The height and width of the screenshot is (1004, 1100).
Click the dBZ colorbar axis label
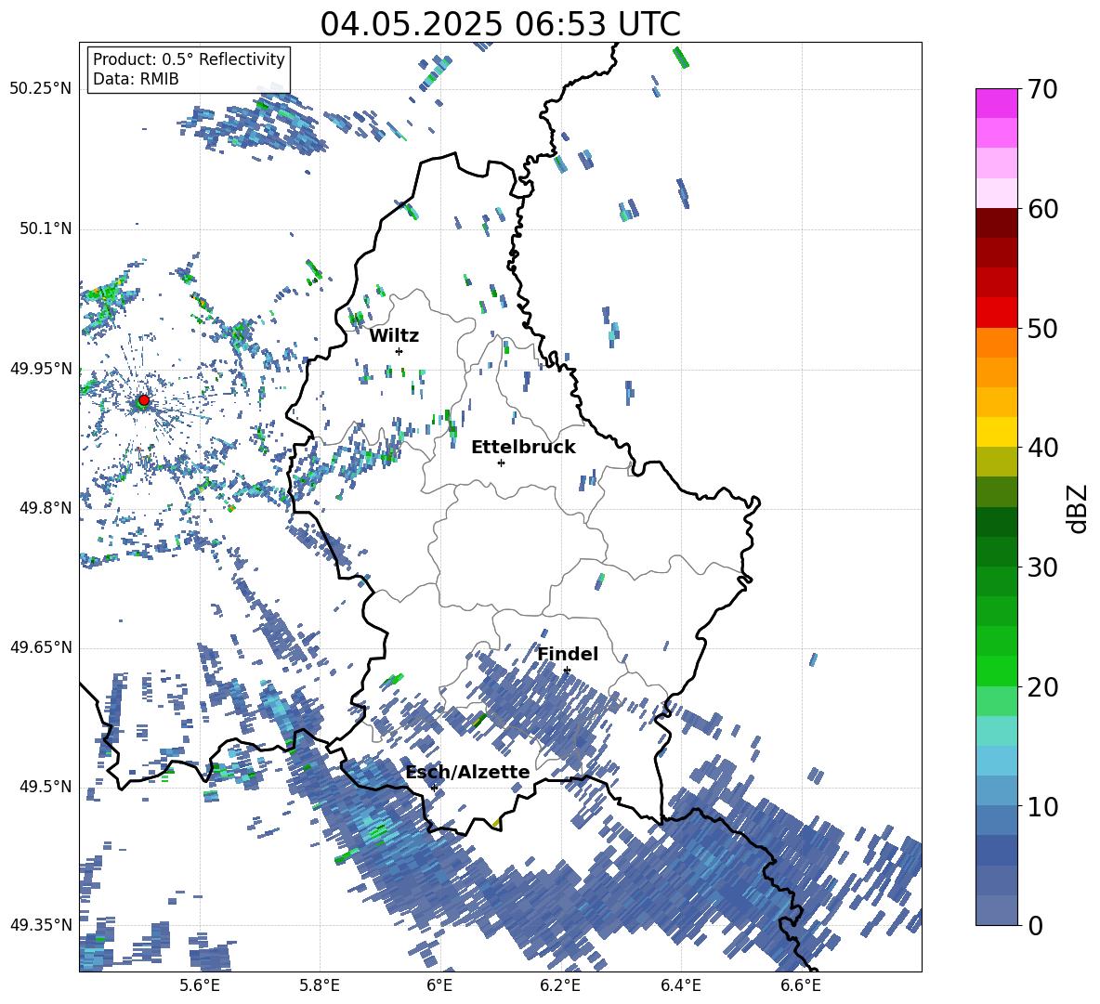coord(1079,508)
